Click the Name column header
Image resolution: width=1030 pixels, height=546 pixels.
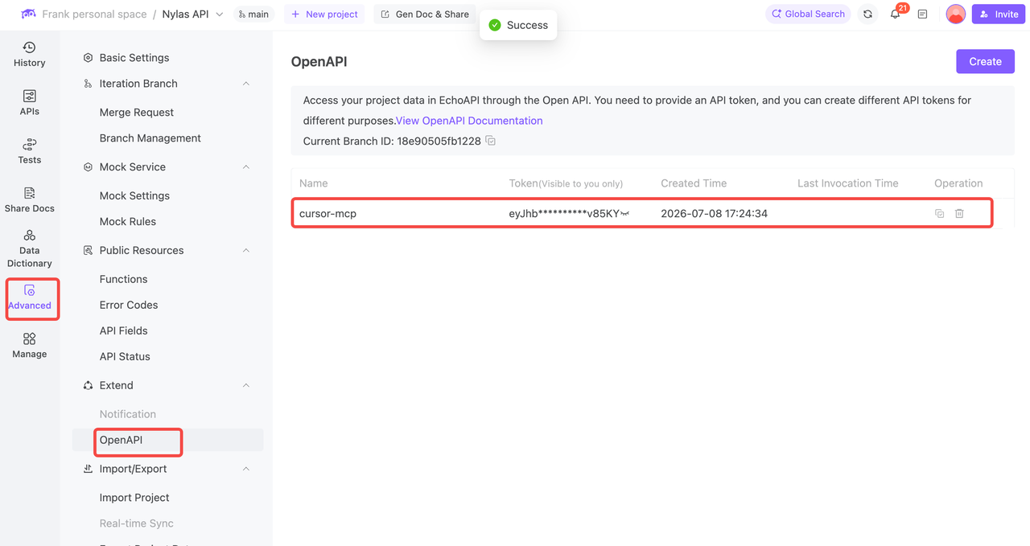coord(313,183)
